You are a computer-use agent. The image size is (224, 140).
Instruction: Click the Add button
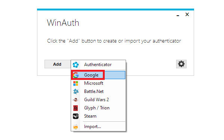click(58, 64)
